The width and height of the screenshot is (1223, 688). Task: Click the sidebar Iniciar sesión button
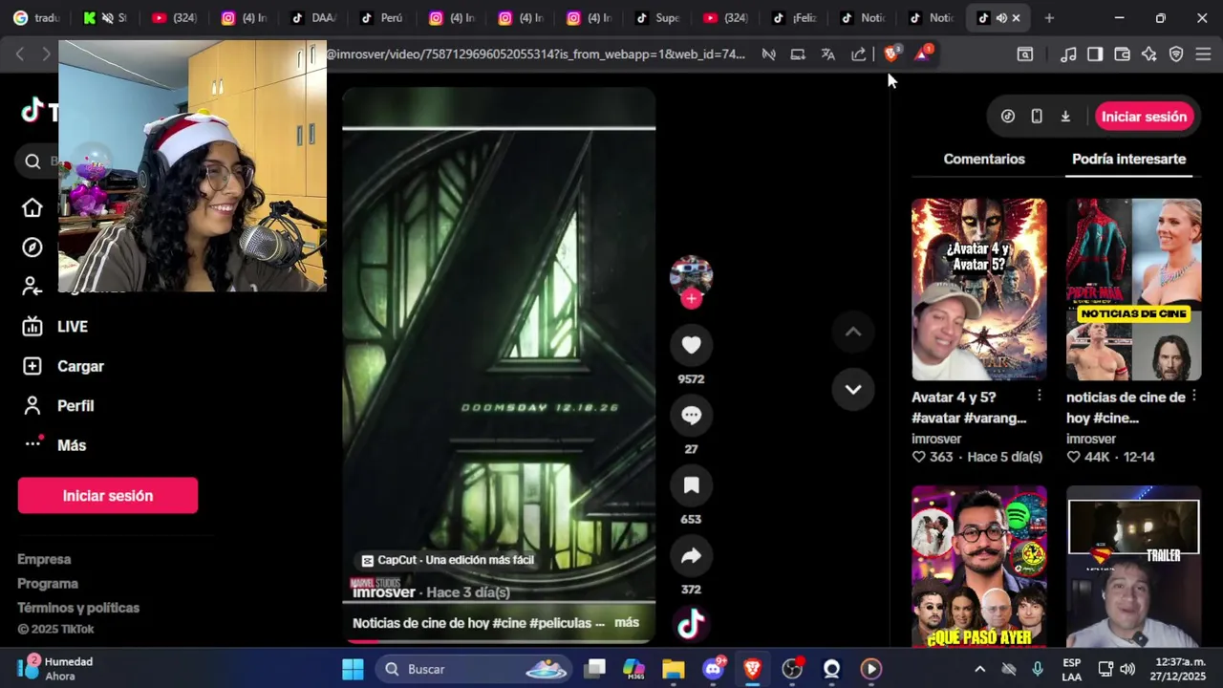[108, 496]
